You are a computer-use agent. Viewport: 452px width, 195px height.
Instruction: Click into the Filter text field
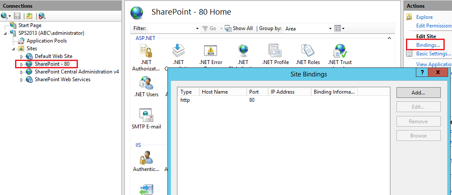pos(172,28)
